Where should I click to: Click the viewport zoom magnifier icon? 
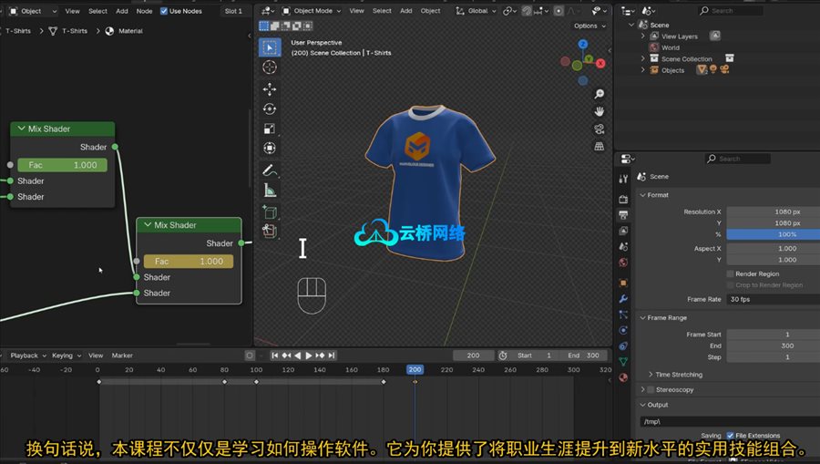click(x=599, y=94)
